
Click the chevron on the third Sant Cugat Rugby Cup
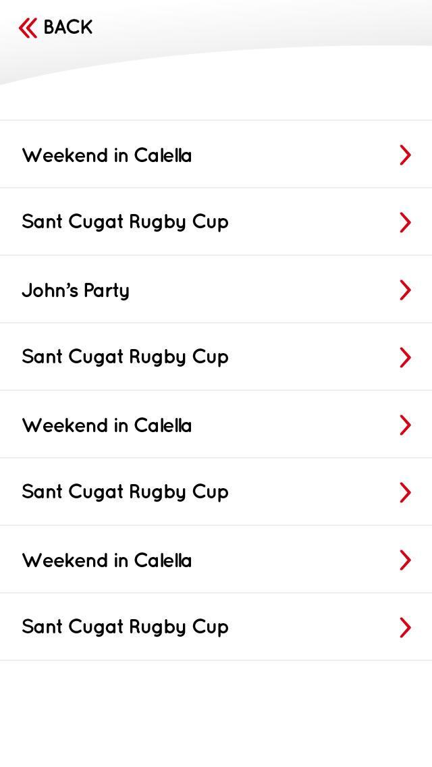click(x=405, y=493)
